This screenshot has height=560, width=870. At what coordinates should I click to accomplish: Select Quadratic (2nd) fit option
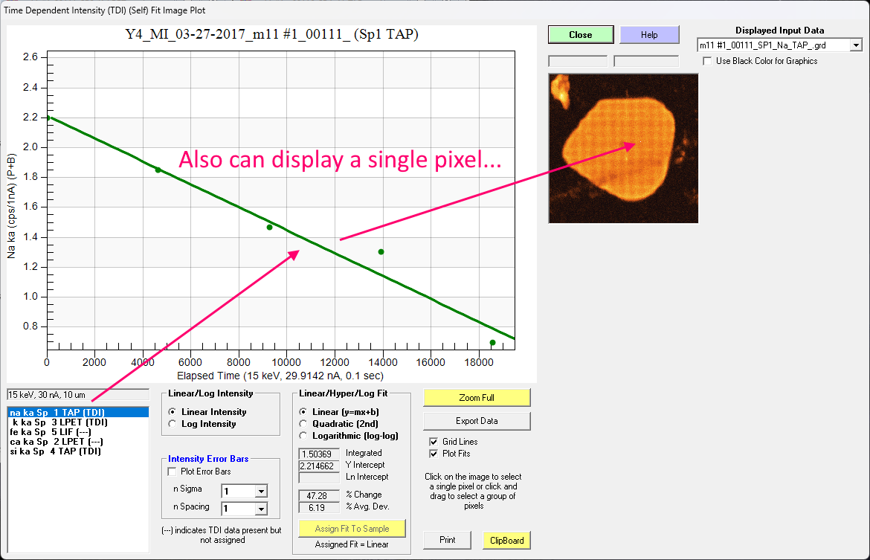303,423
